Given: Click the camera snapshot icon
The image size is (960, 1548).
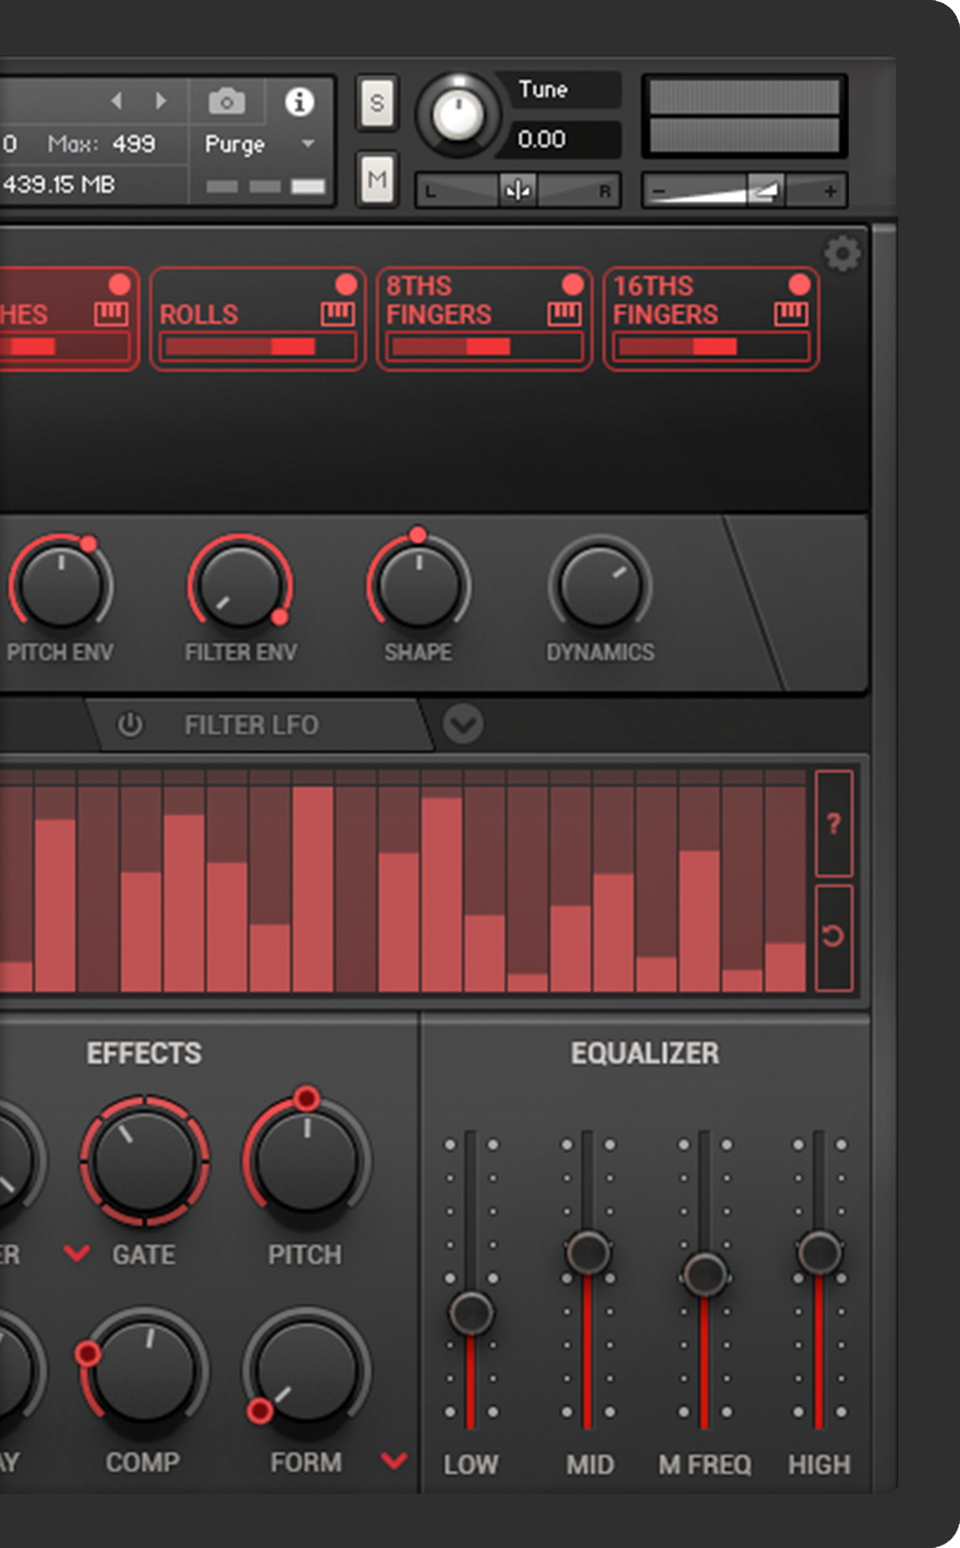Looking at the screenshot, I should 227,102.
